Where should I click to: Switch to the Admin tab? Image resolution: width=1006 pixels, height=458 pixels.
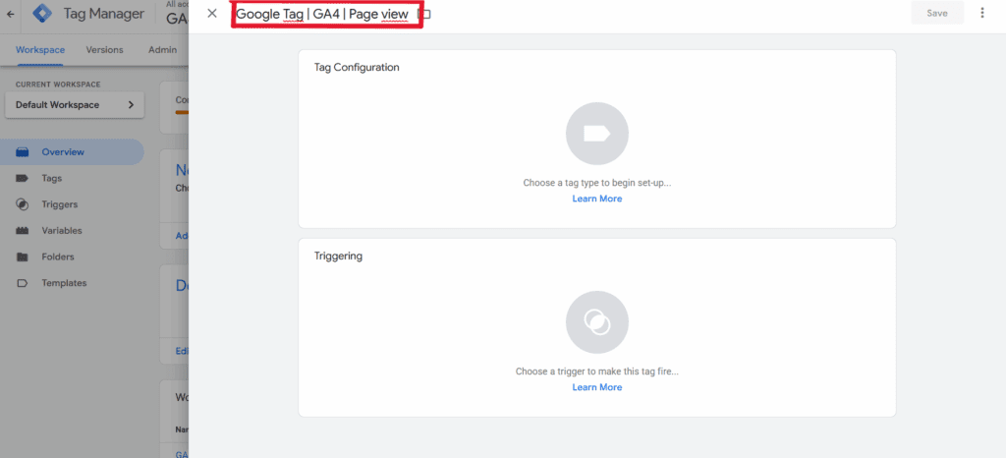(162, 49)
